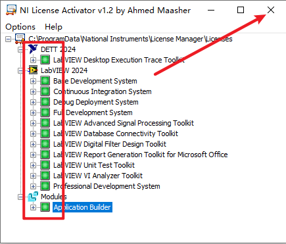Expand Application Builder node
Screen dimensions: 286x244
click(33, 207)
